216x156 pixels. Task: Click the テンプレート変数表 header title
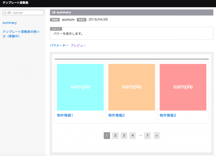(16, 3)
